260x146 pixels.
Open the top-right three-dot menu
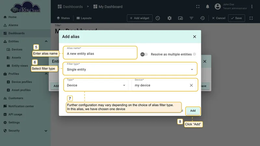pyautogui.click(x=252, y=6)
